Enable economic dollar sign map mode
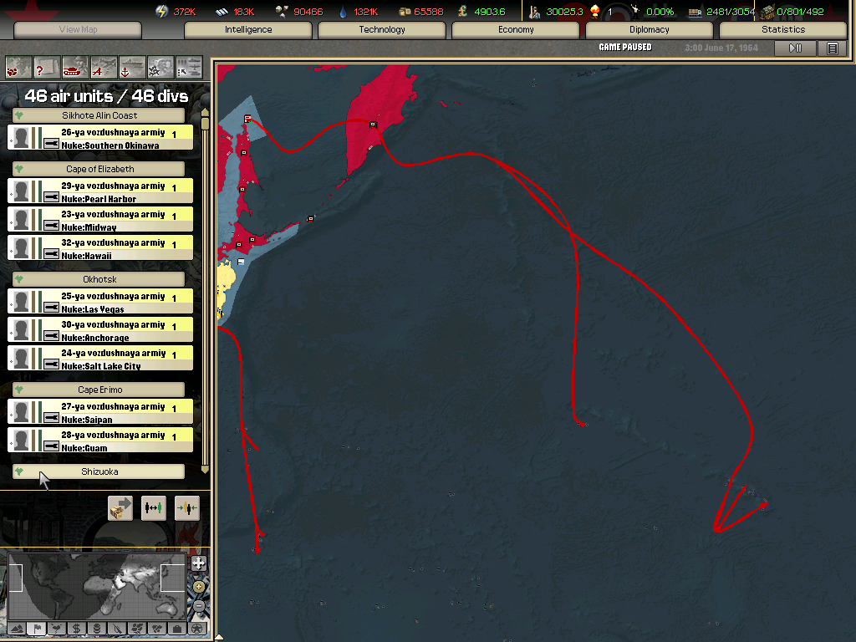This screenshot has height=642, width=856. 77,628
